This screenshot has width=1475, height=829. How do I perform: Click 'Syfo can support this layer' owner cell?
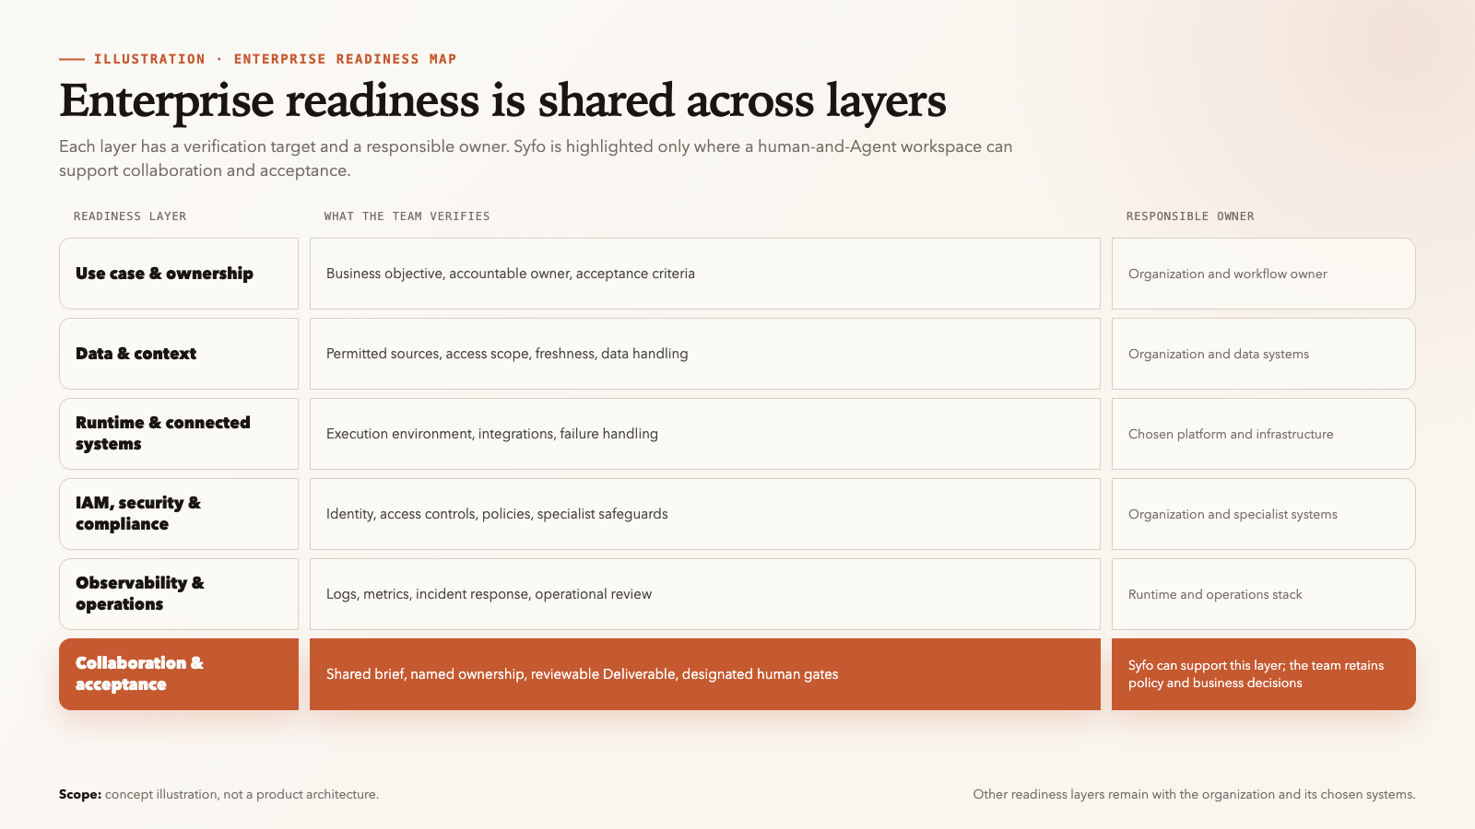[1264, 674]
